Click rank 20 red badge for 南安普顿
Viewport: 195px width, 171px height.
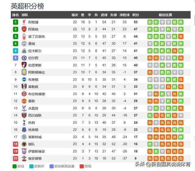(x=16, y=159)
